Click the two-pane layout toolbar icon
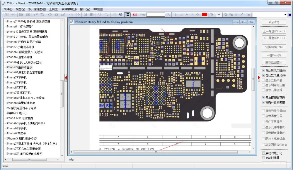 click(57, 15)
